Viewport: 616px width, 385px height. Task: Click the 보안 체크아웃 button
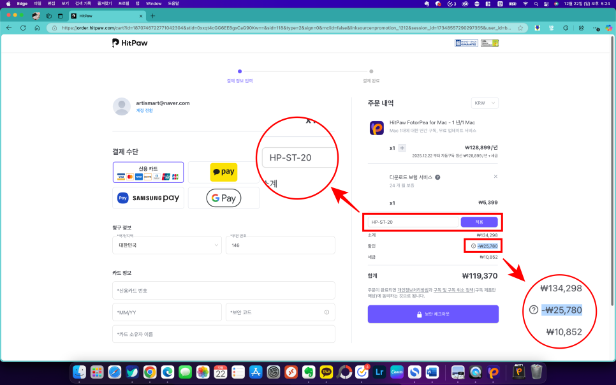[433, 314]
